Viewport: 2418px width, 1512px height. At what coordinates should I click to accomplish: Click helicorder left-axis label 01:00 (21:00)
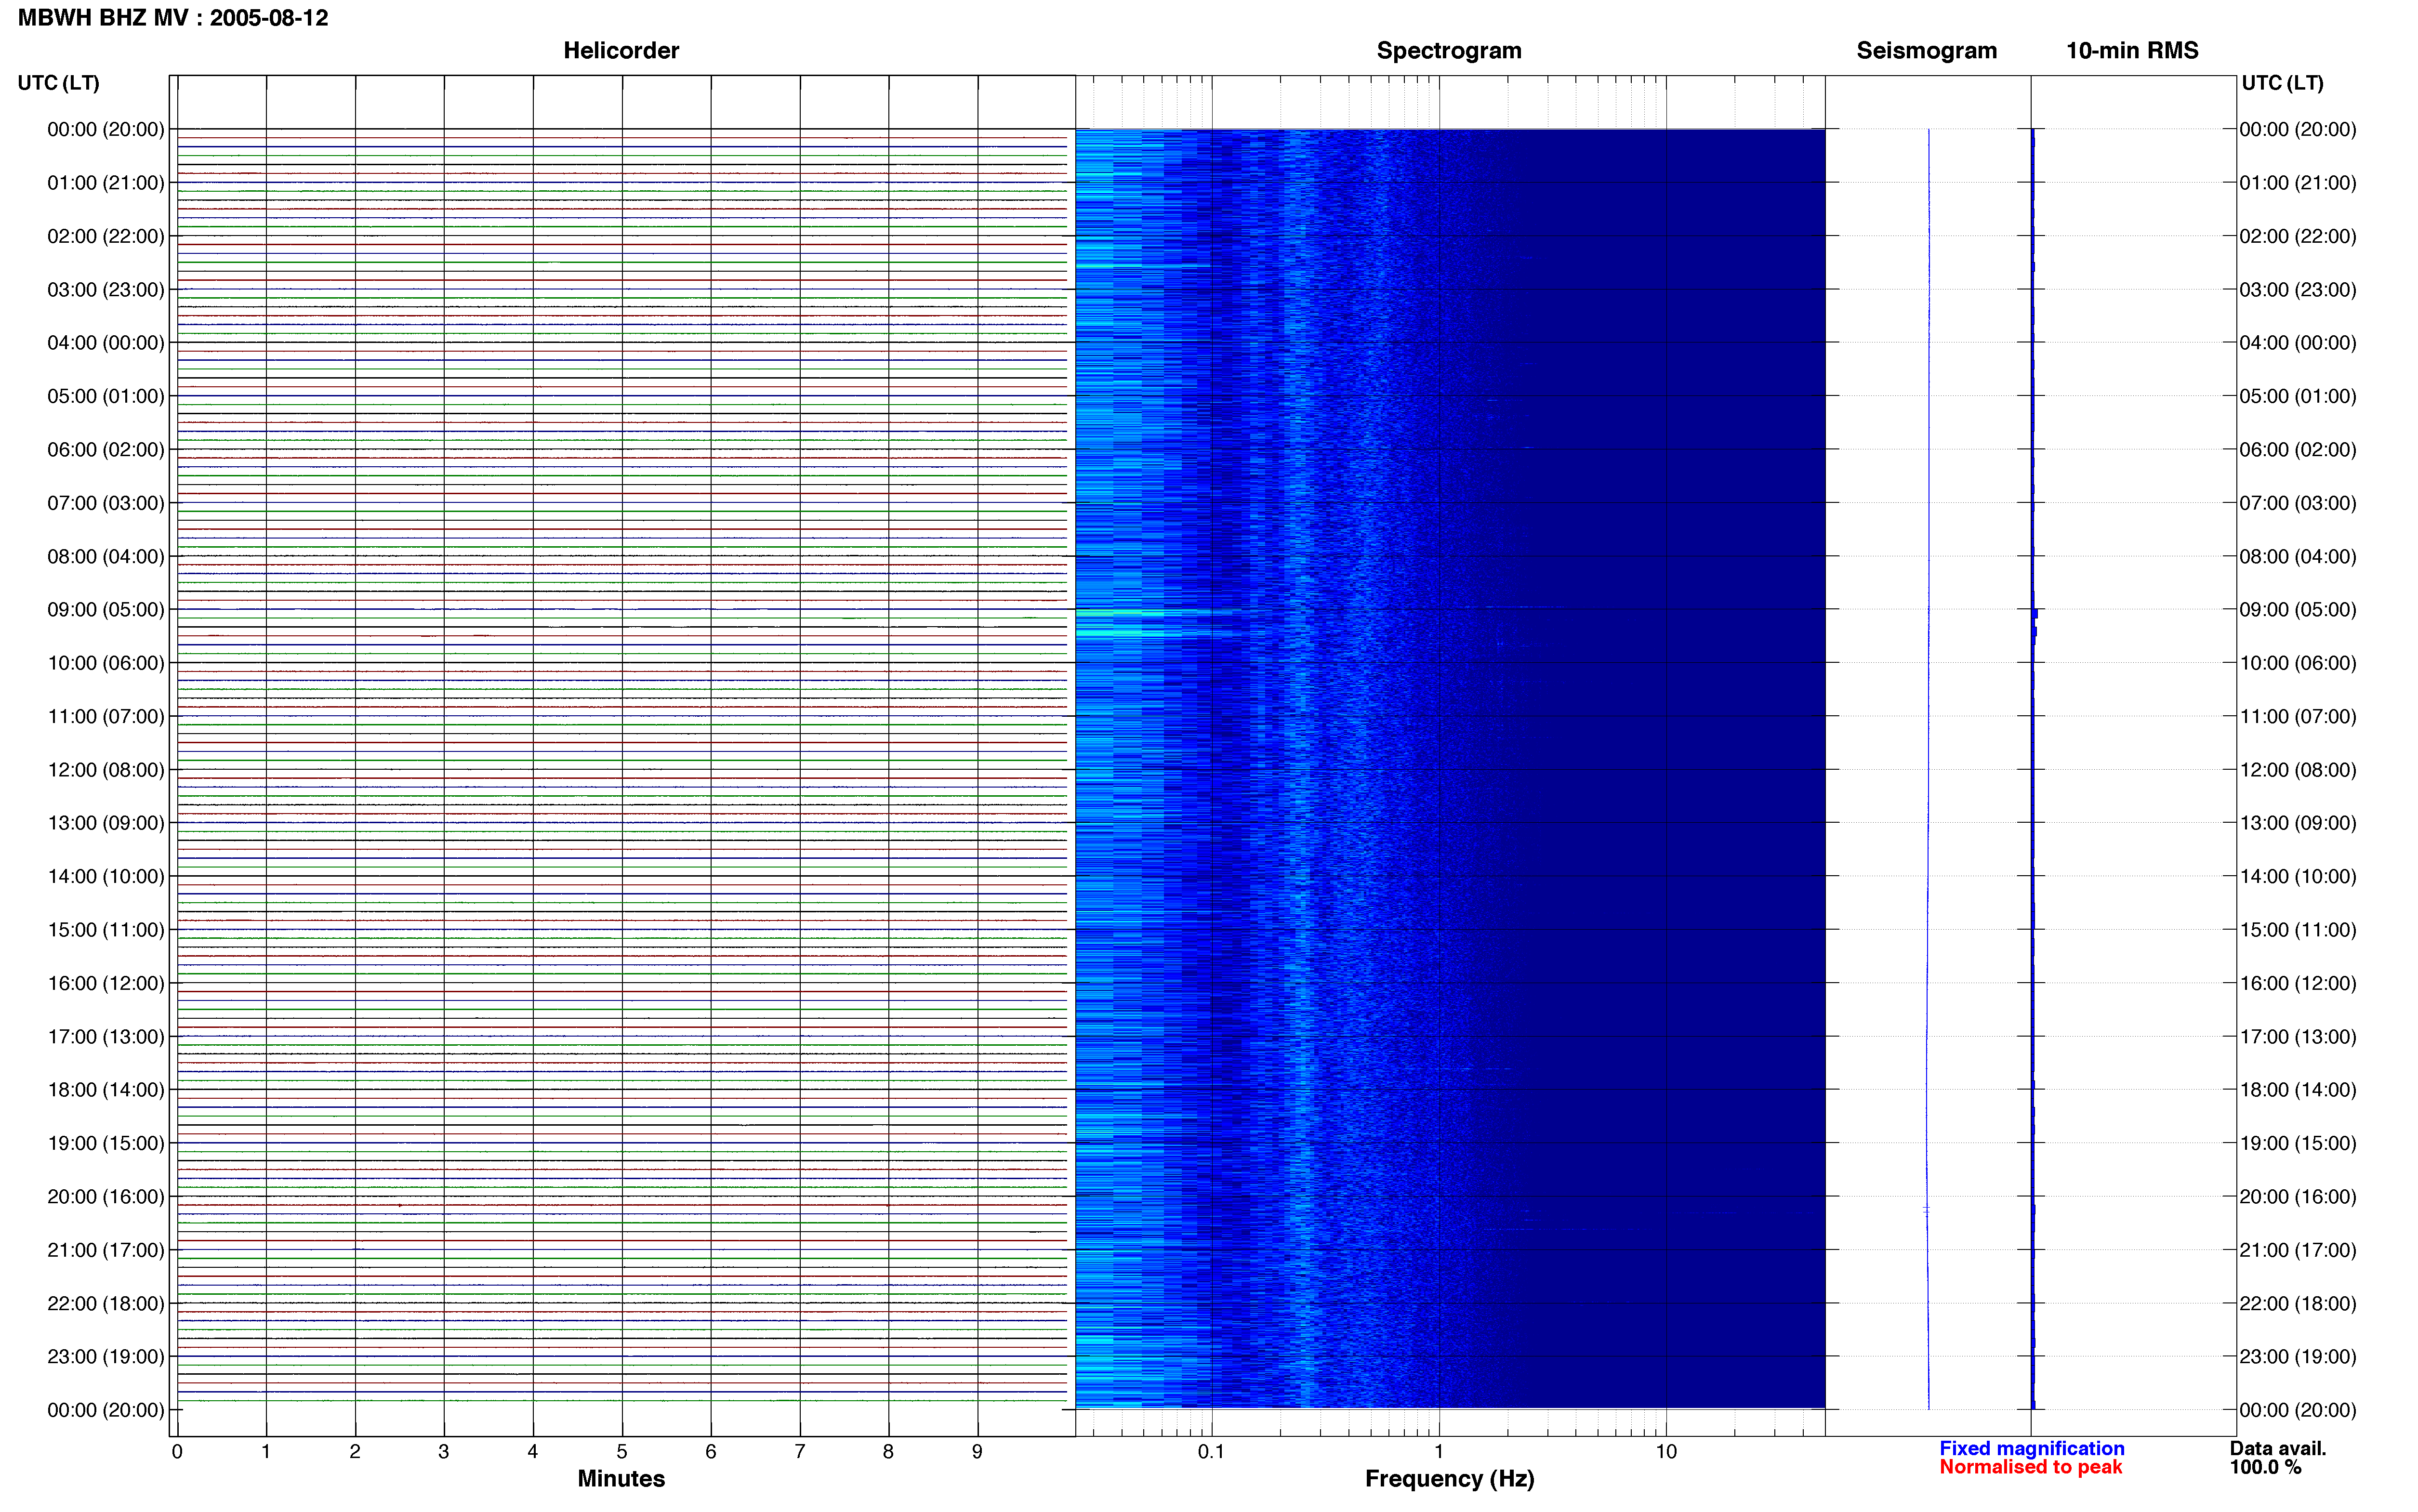(106, 183)
